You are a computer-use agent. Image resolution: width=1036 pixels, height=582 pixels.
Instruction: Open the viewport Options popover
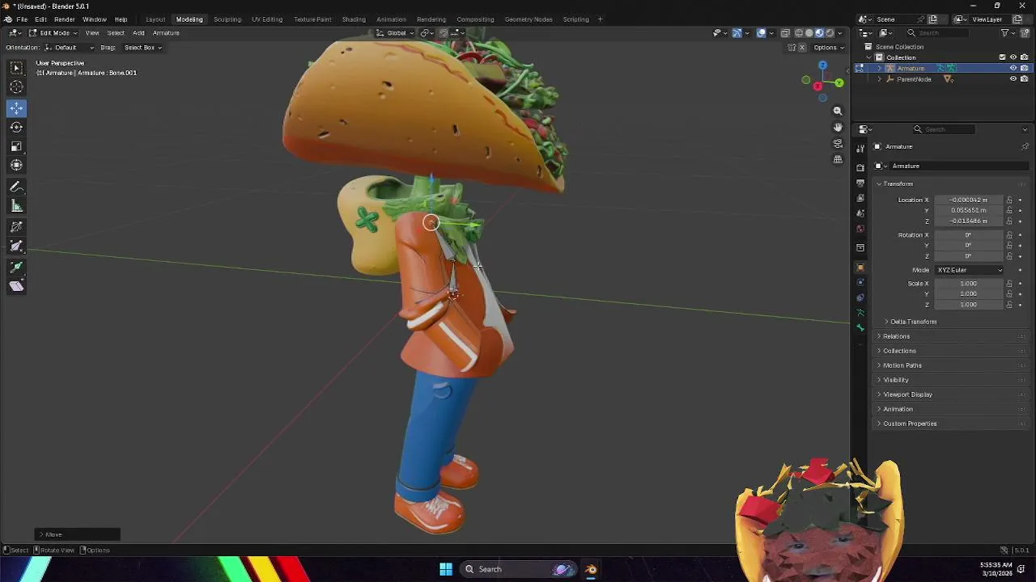828,48
